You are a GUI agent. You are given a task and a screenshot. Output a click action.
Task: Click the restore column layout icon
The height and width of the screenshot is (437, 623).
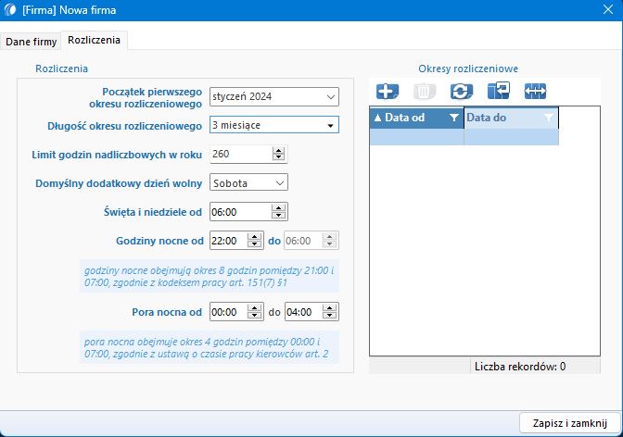coord(498,91)
